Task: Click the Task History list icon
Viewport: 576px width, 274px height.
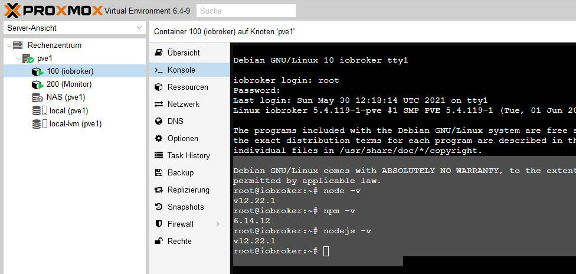Action: (159, 155)
